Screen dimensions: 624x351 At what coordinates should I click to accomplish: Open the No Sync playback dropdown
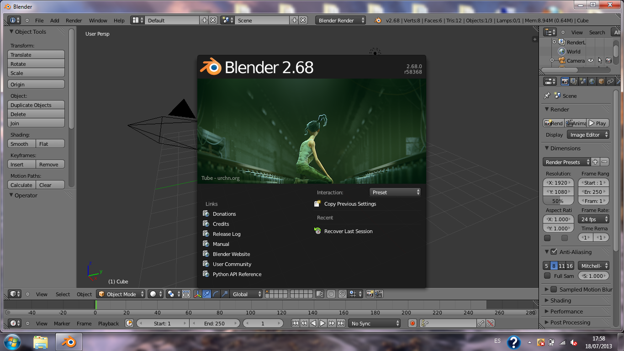pos(374,324)
